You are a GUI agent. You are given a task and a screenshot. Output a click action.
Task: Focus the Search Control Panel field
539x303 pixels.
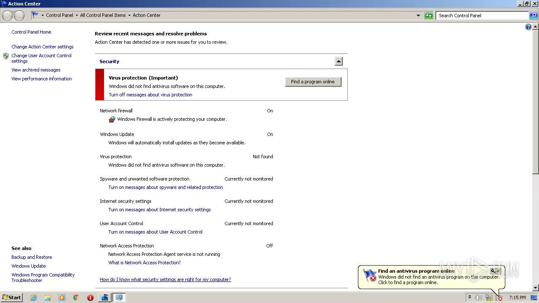[x=482, y=16]
